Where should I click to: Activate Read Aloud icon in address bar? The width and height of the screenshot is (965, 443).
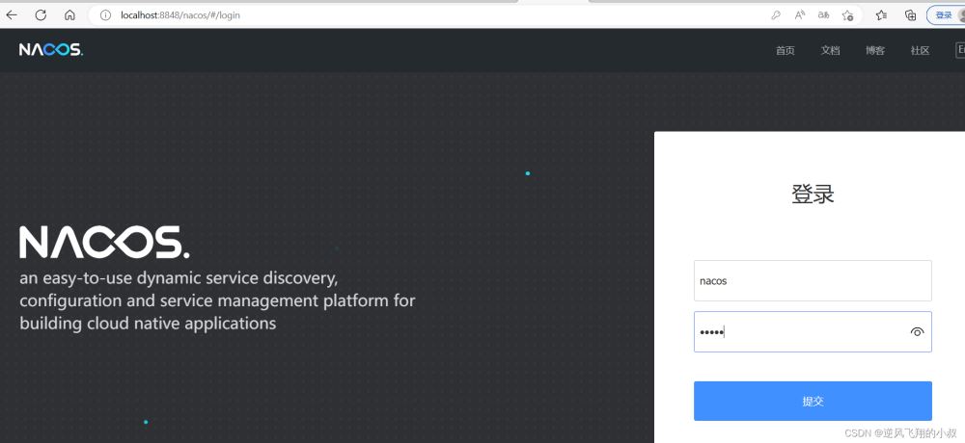click(800, 15)
